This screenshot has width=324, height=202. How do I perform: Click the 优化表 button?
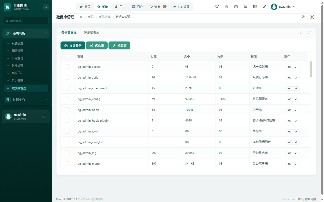tap(97, 45)
